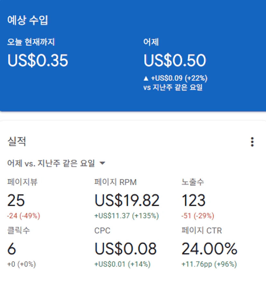Open the three-dot menu in 실적 card
Screen dimensions: 266x281
252,142
